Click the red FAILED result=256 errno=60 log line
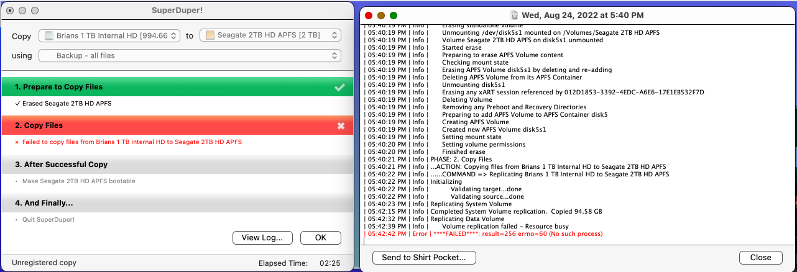The height and width of the screenshot is (272, 797). pyautogui.click(x=482, y=234)
